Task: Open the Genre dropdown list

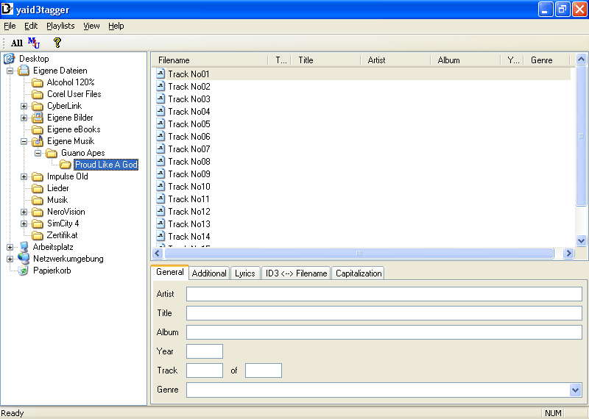Action: tap(575, 390)
